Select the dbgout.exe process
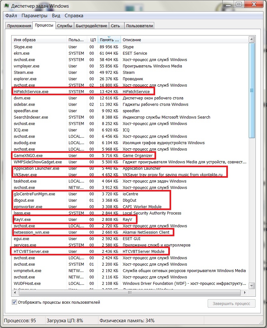The height and width of the screenshot is (328, 267). pos(130,200)
